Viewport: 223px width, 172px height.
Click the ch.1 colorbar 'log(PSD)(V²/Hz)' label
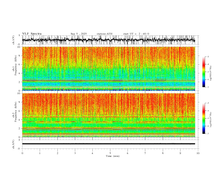(211, 73)
